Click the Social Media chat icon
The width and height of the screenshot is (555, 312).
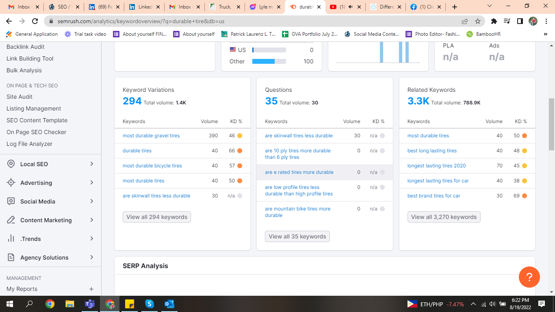(11, 201)
